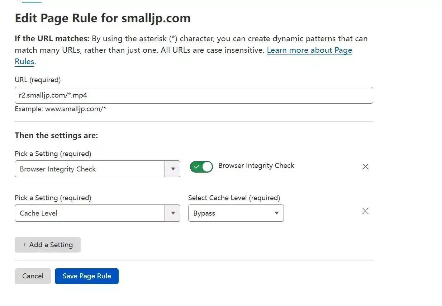Screen dimensions: 442x306
Task: Click the small triangle in Bypass selector
Action: pyautogui.click(x=276, y=213)
